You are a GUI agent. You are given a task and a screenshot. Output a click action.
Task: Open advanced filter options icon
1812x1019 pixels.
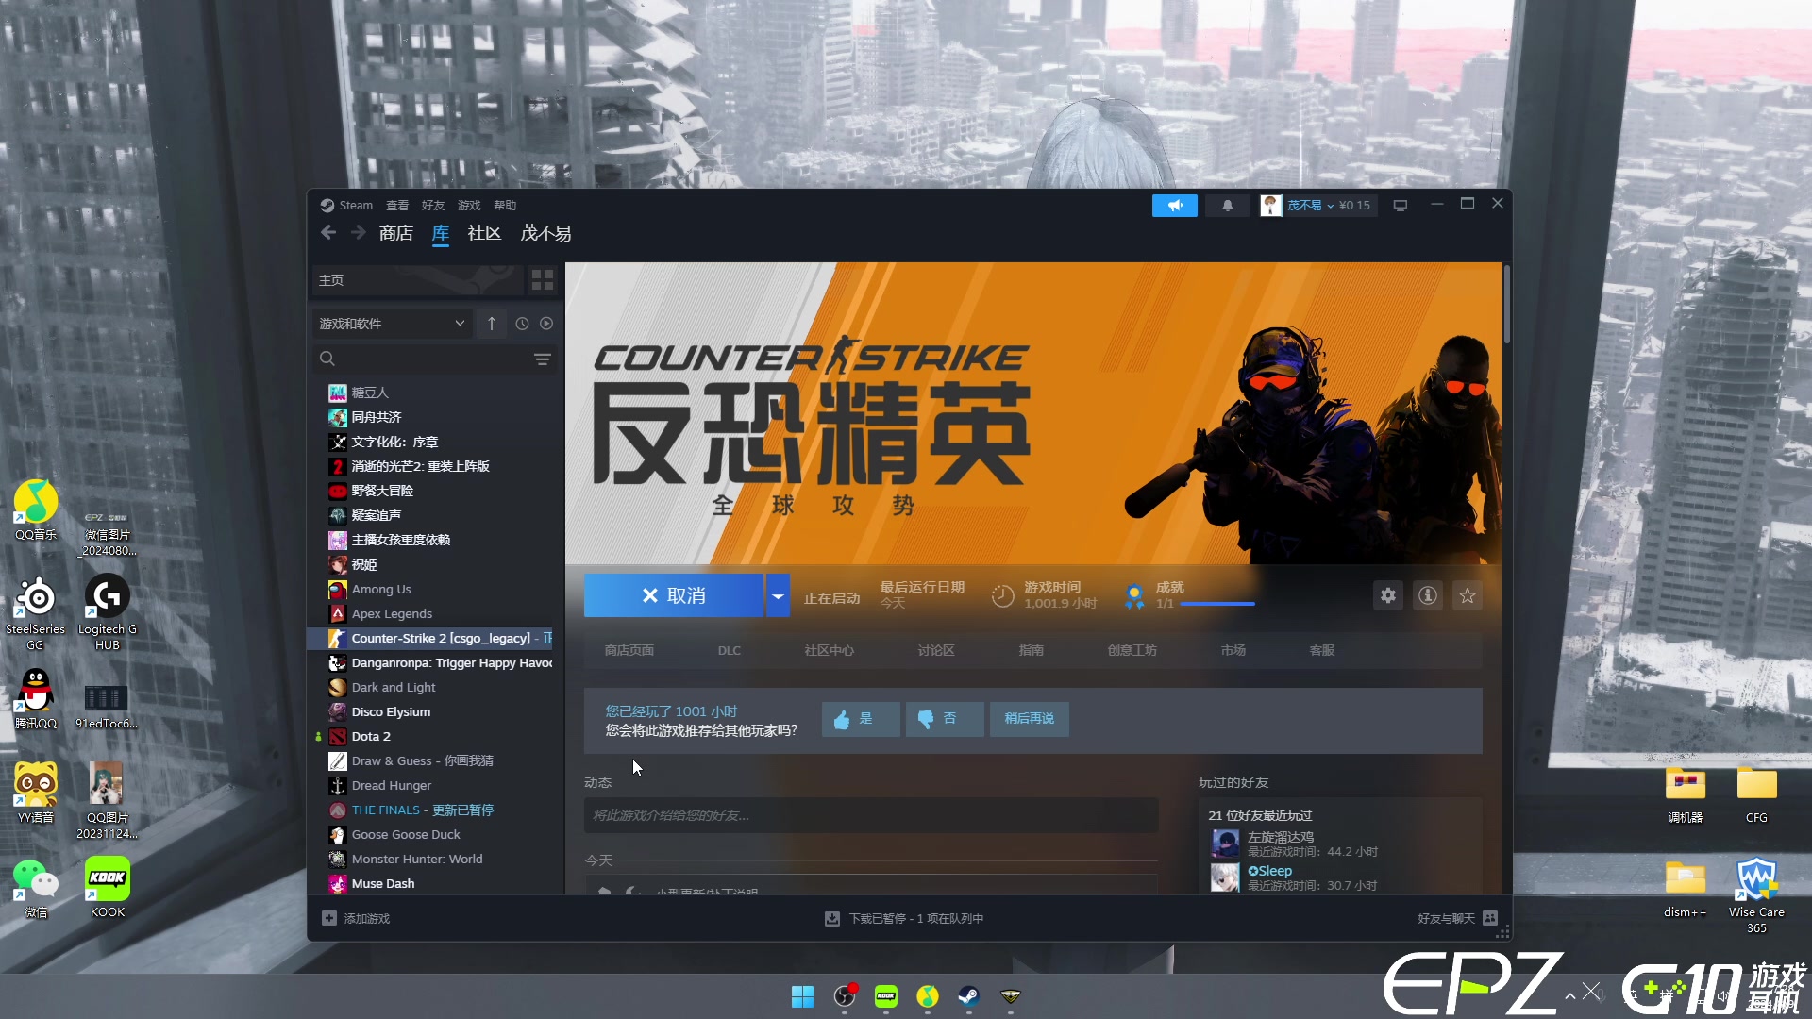click(x=543, y=359)
